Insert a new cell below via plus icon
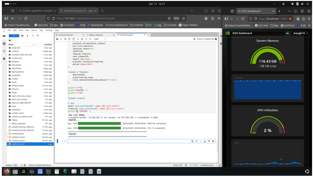Screen dimensions: 313x177 [61, 39]
